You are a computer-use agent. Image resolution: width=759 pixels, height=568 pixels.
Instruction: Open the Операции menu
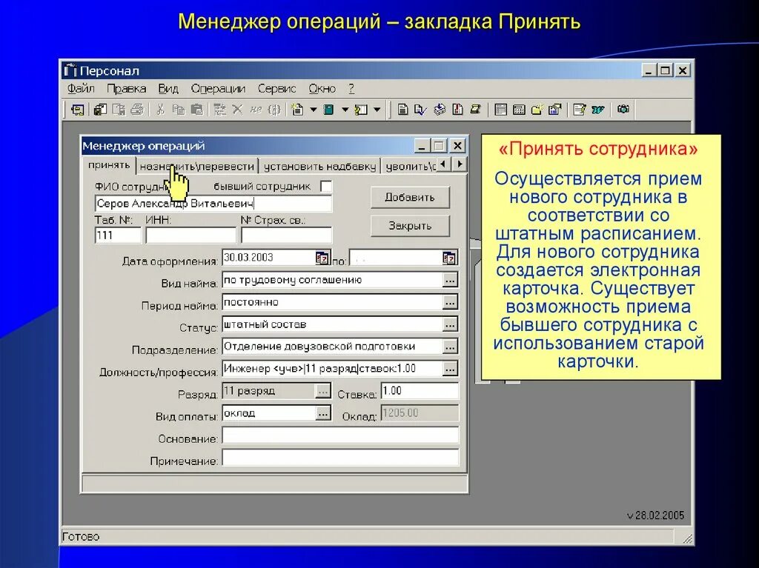coord(218,89)
